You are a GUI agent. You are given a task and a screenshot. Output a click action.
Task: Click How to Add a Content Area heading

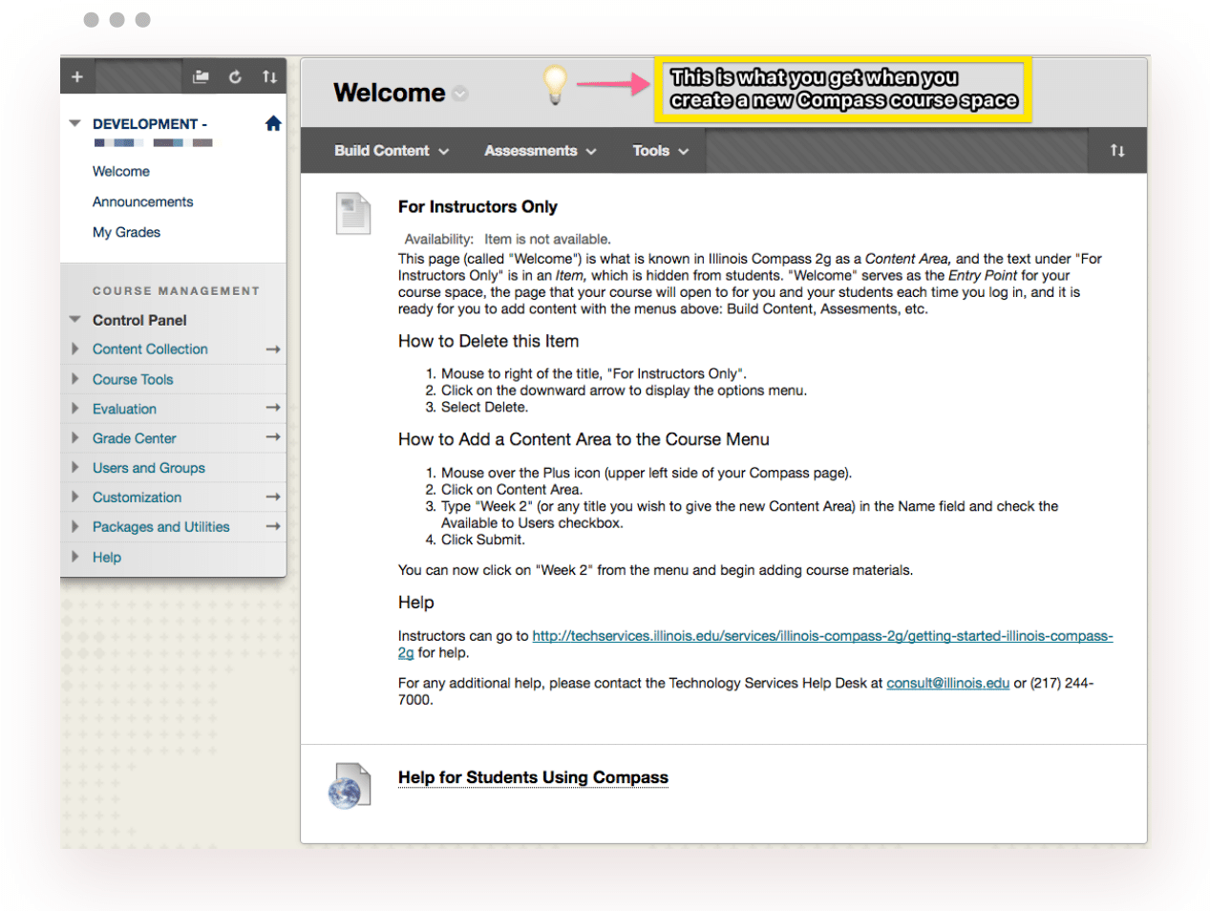pos(584,439)
